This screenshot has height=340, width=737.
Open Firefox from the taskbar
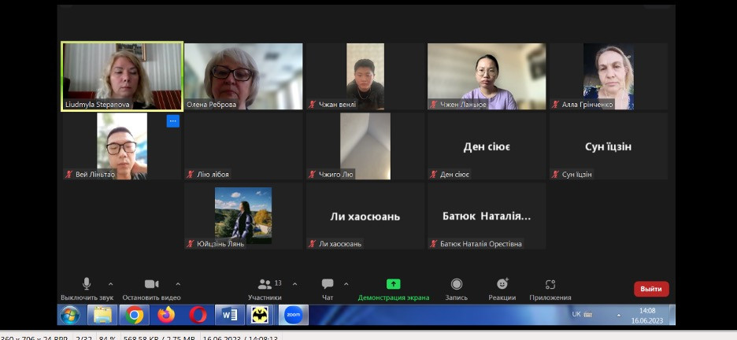[x=166, y=315]
